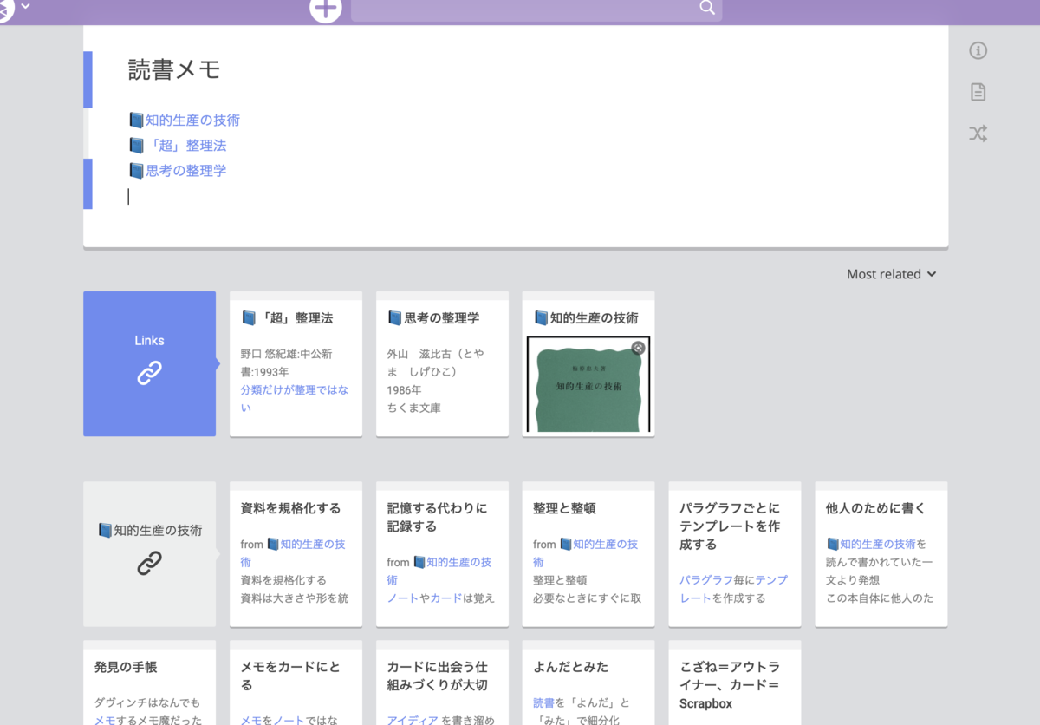1040x725 pixels.
Task: Click the plus icon to create new page
Action: click(x=326, y=9)
